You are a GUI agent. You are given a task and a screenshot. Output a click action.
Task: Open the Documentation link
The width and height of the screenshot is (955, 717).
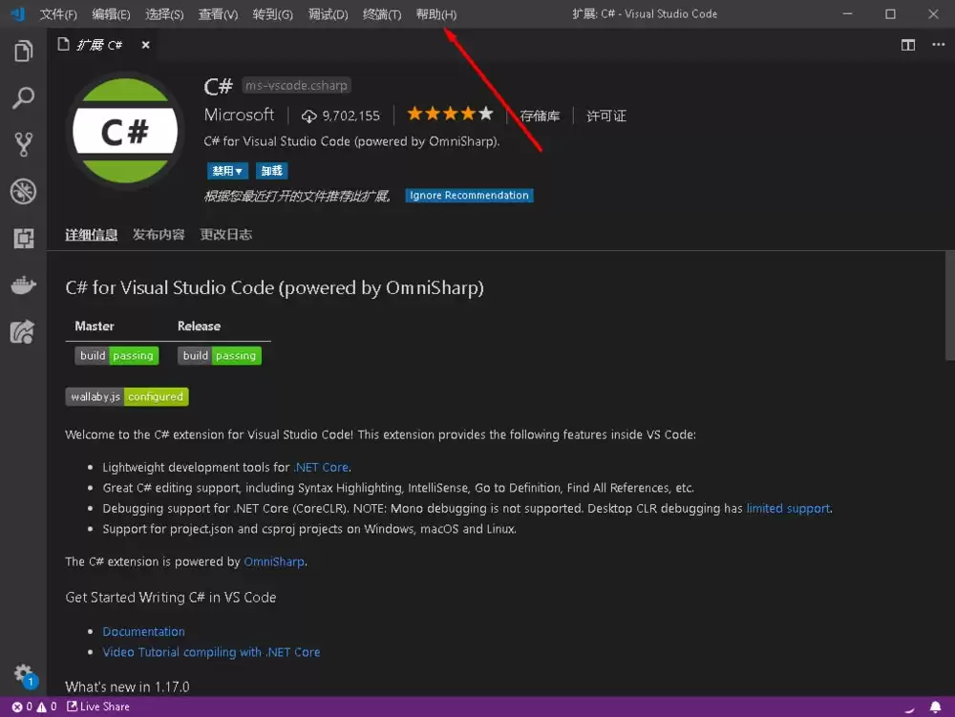[143, 631]
